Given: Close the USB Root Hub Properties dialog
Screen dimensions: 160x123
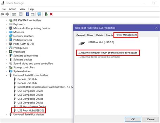Looking at the screenshot, I should pos(156,28).
